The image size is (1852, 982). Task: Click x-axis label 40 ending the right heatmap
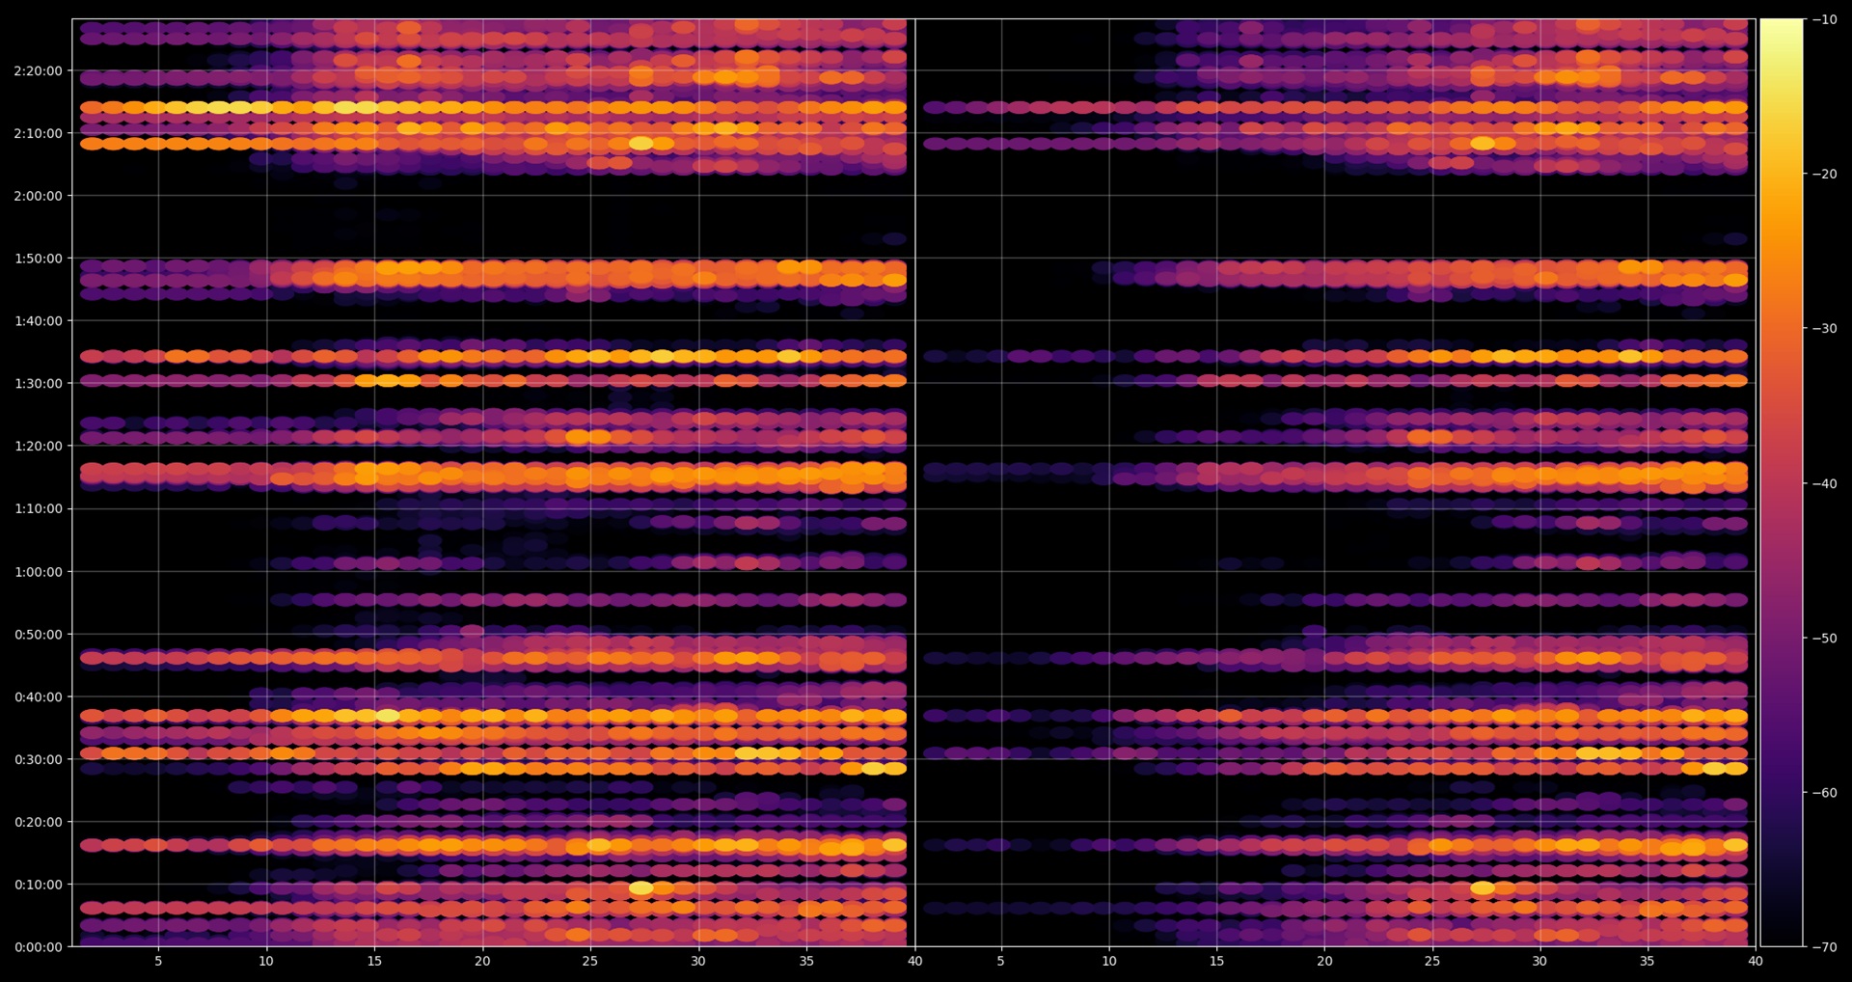1756,961
